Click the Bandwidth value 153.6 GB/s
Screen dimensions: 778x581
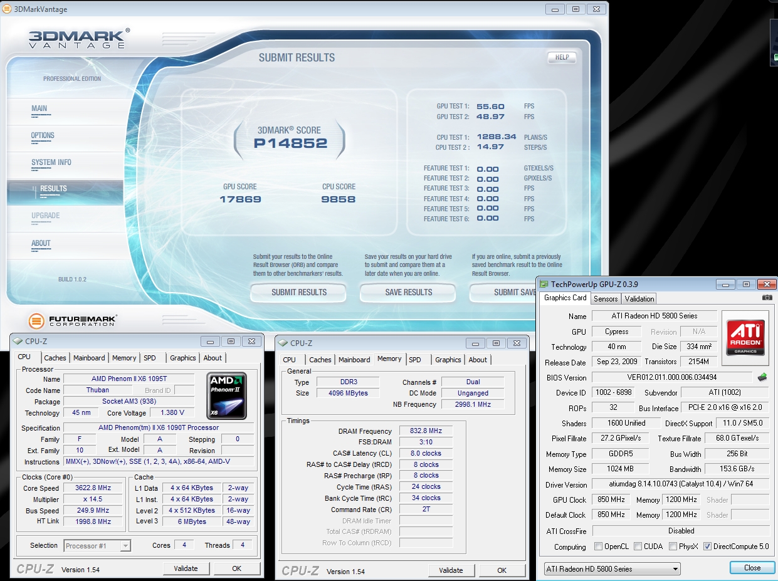[x=737, y=469]
